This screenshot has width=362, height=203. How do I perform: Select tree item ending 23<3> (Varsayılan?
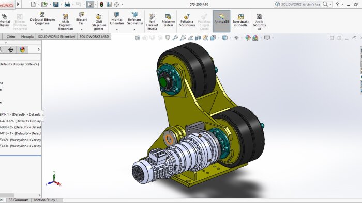pos(20,146)
